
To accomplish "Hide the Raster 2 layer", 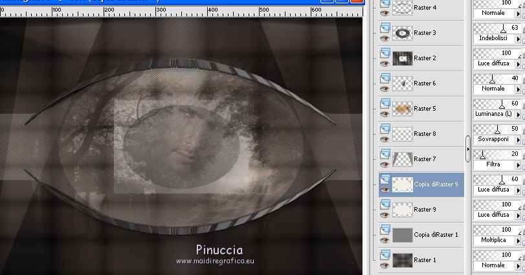I will click(x=385, y=64).
